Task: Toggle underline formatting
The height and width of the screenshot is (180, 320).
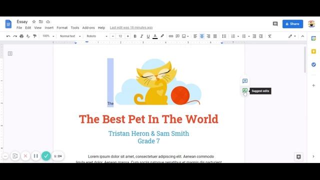Action: click(148, 36)
